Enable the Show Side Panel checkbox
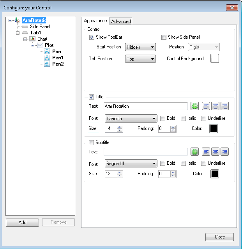The image size is (242, 249). pos(164,37)
